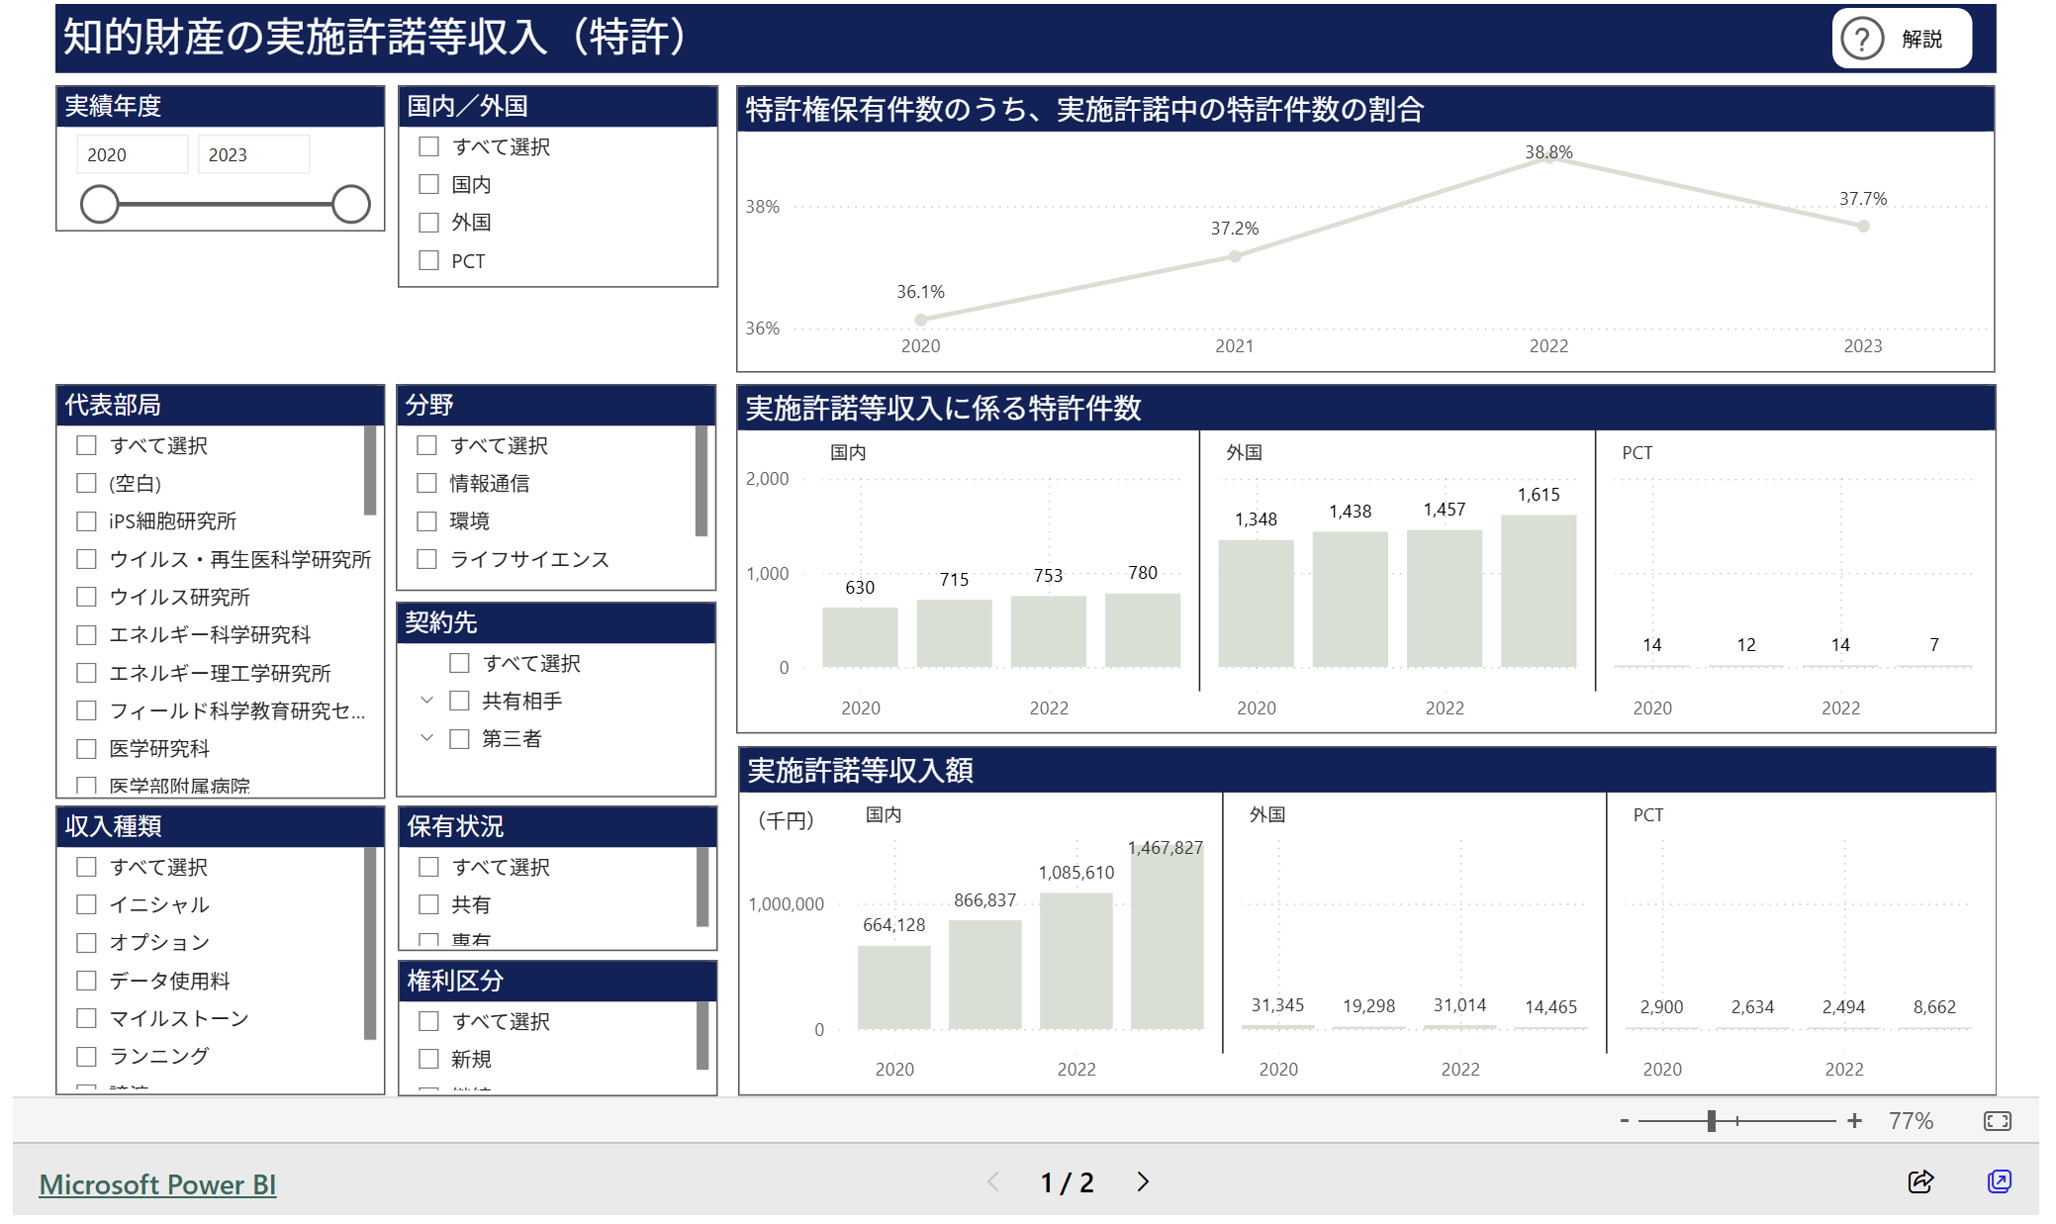Click the 2022 point on ratio line chart
This screenshot has width=2056, height=1224.
pos(1548,158)
